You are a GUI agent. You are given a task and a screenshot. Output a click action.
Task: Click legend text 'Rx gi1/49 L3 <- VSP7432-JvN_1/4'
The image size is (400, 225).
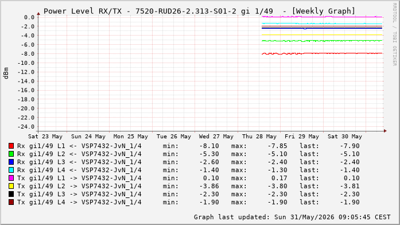(x=79, y=162)
